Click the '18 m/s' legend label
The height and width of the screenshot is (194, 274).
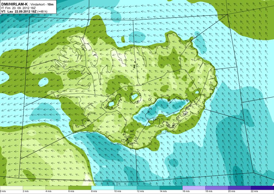click(x=209, y=191)
